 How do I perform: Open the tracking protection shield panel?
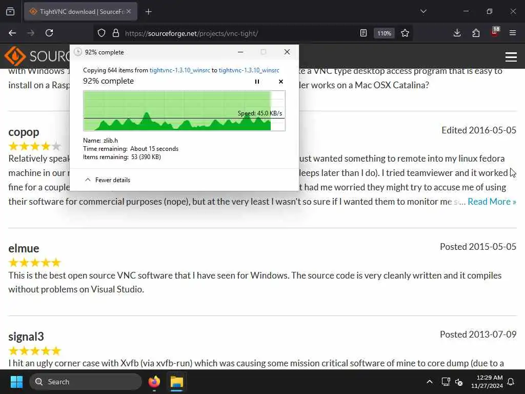point(102,33)
